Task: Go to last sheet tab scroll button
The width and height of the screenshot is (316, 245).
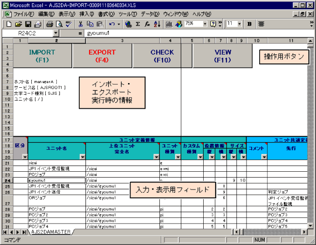Action: tap(24, 232)
